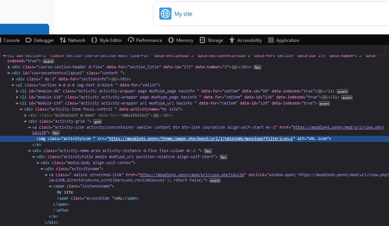Select the accesshide URL span row
The image size is (389, 226).
pyautogui.click(x=98, y=198)
